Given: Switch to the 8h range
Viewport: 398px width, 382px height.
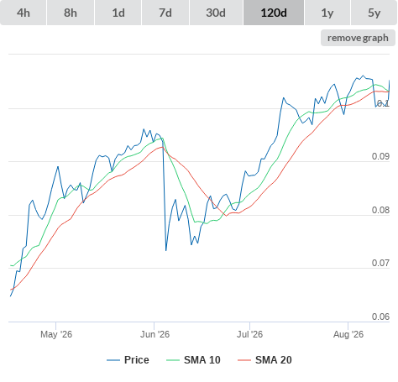Looking at the screenshot, I should (71, 13).
